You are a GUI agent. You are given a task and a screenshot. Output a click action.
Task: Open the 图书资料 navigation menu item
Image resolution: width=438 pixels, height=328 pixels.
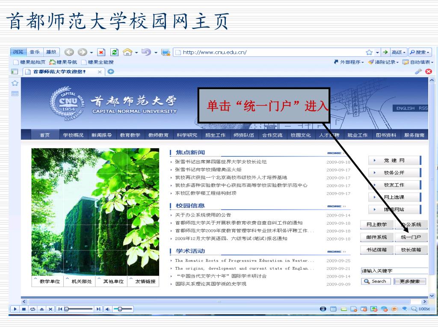[x=386, y=135]
